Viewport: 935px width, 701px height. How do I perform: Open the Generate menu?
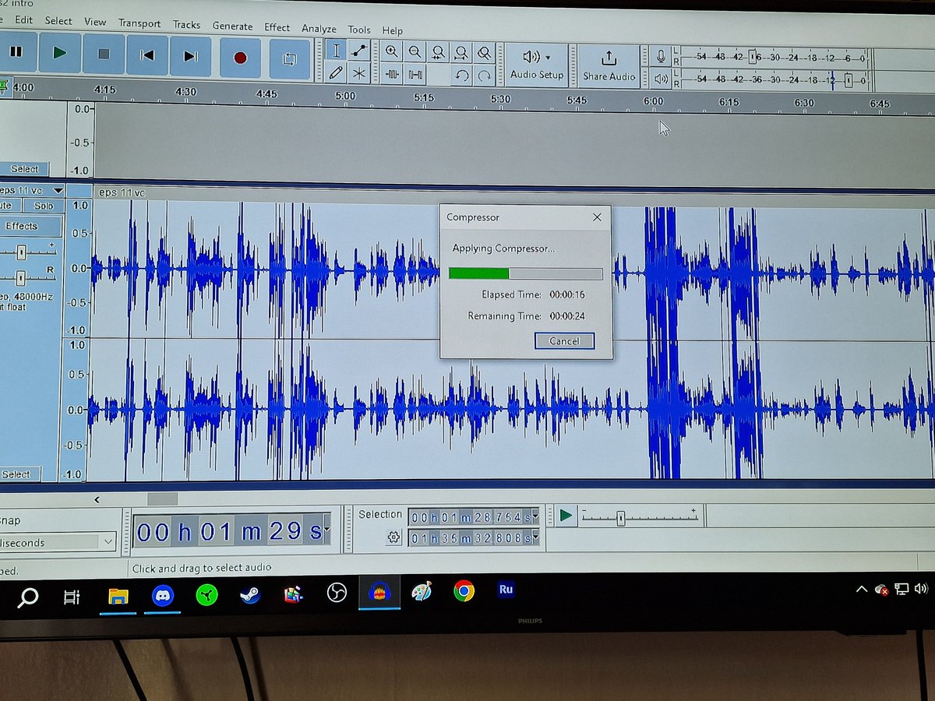[232, 26]
